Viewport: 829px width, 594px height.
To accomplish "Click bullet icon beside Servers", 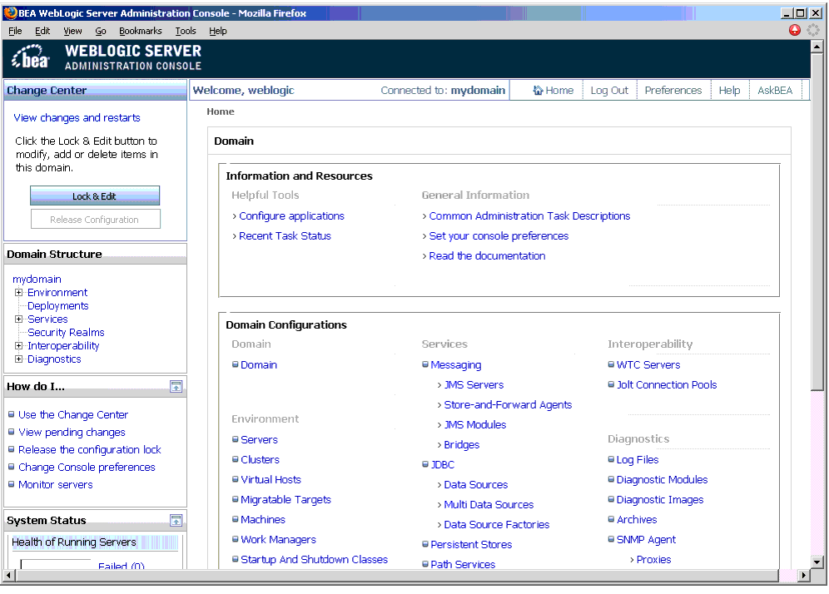I will coord(236,439).
